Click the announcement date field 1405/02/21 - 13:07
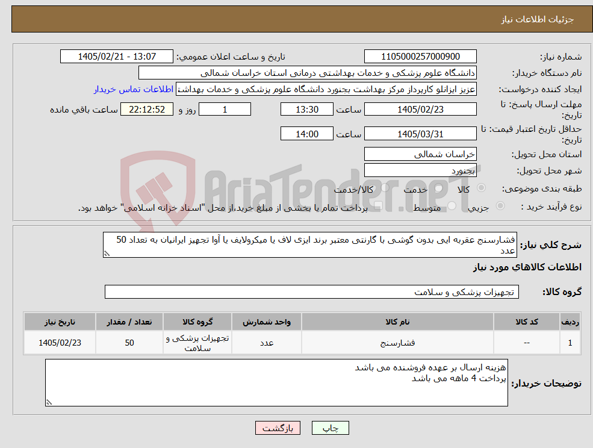The height and width of the screenshot is (448, 593). (116, 57)
